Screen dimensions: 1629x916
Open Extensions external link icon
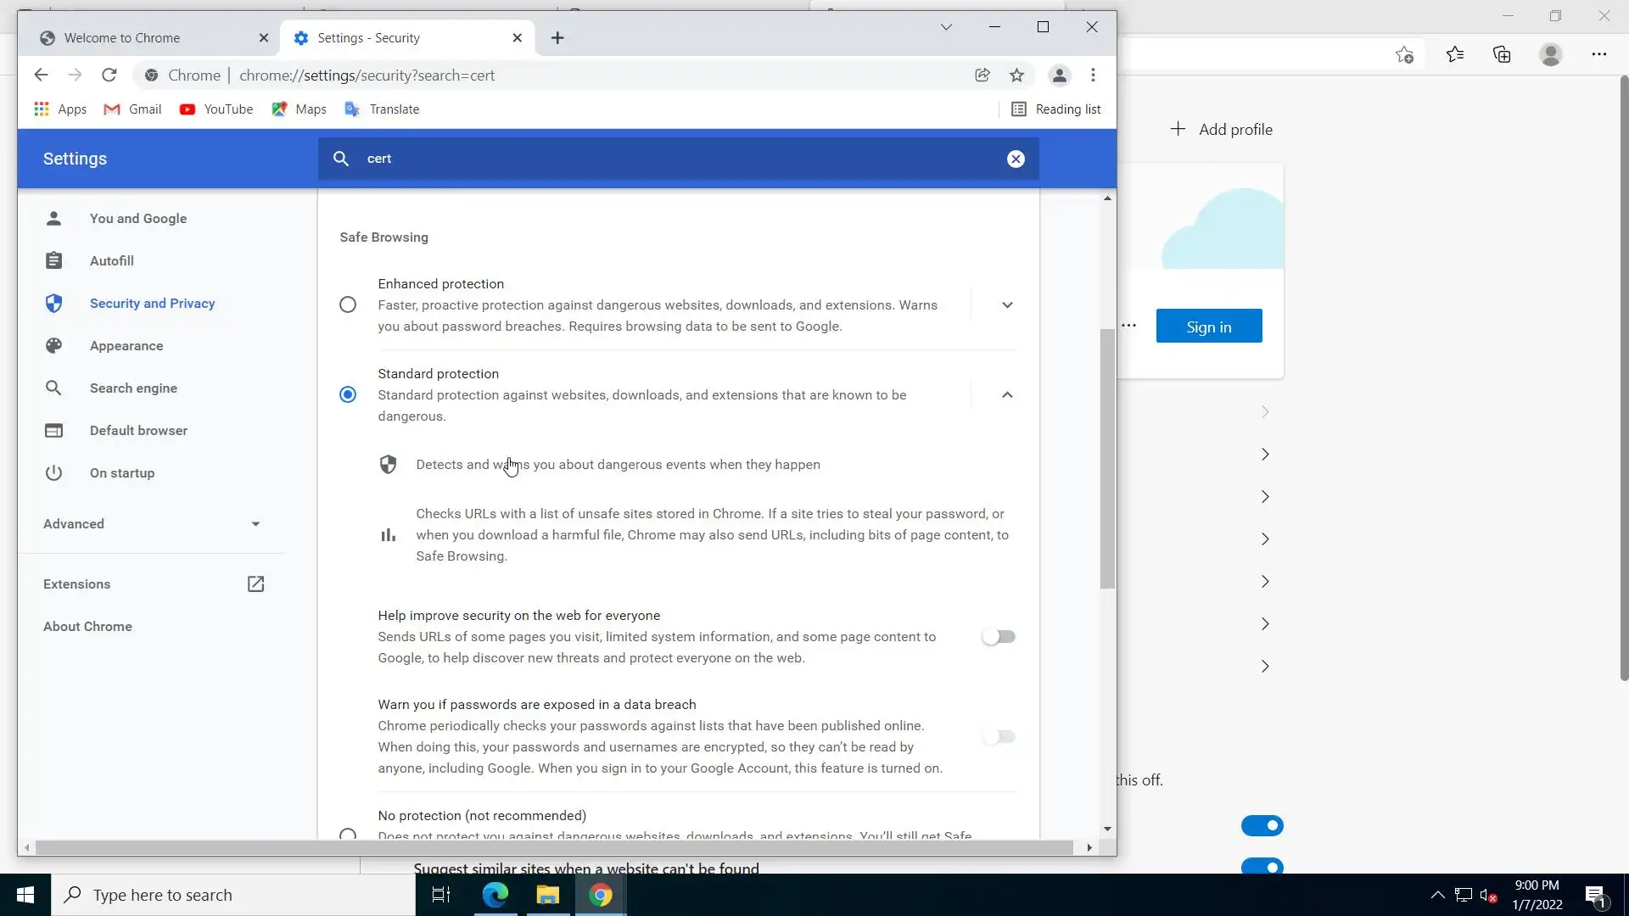(255, 584)
